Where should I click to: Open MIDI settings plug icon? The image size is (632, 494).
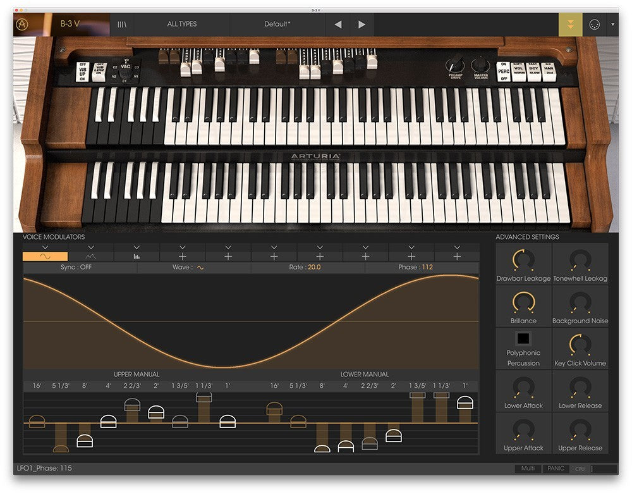595,25
